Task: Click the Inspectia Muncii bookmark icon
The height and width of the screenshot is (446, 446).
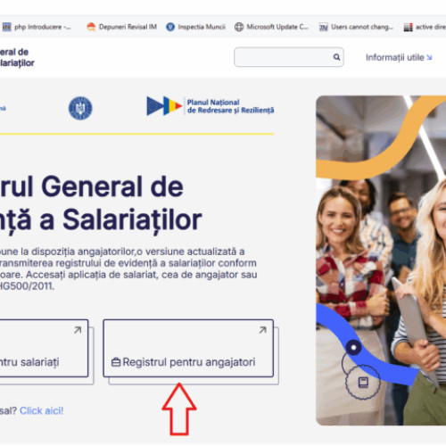Action: (x=170, y=27)
